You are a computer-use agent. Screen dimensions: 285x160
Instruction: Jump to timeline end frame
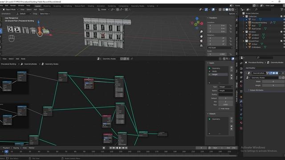point(126,148)
